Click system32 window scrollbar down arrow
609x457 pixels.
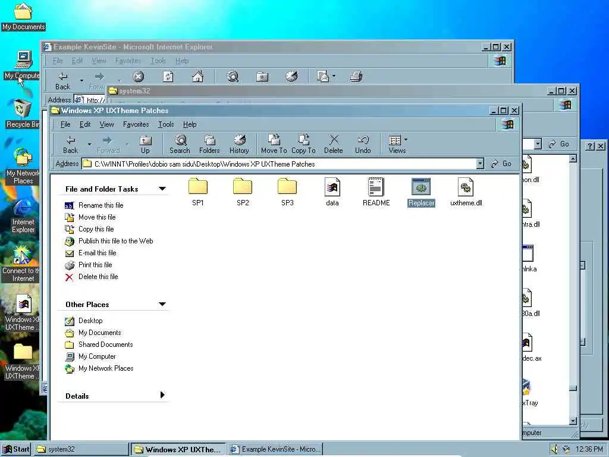573,421
